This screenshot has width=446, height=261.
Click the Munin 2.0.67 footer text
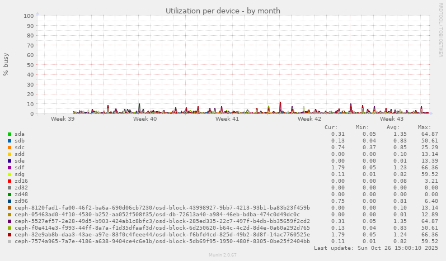tap(223, 255)
